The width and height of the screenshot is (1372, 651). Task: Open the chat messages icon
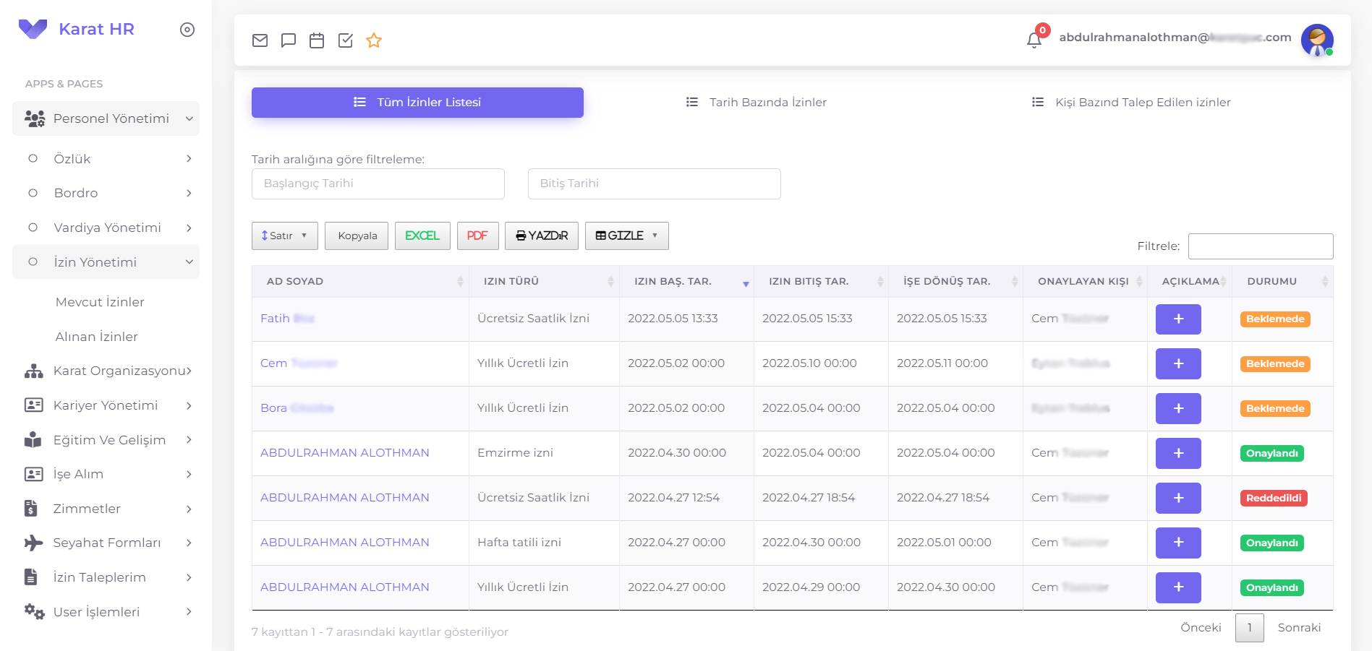click(289, 40)
